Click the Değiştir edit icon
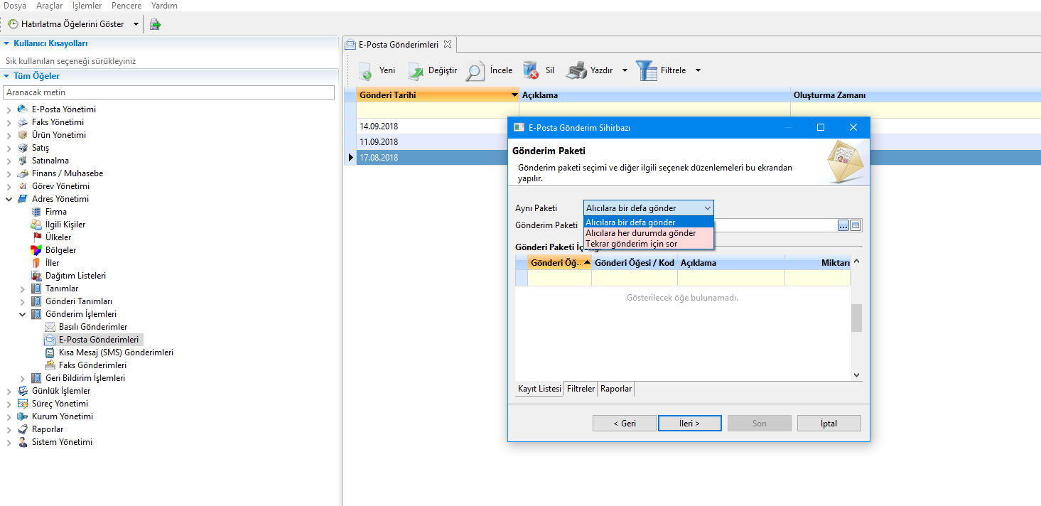This screenshot has height=506, width=1041. 416,70
